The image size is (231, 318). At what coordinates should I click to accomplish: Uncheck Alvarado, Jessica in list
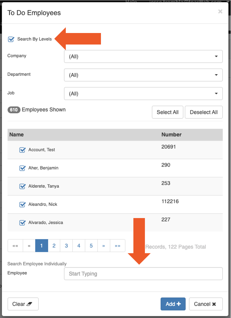pos(22,223)
